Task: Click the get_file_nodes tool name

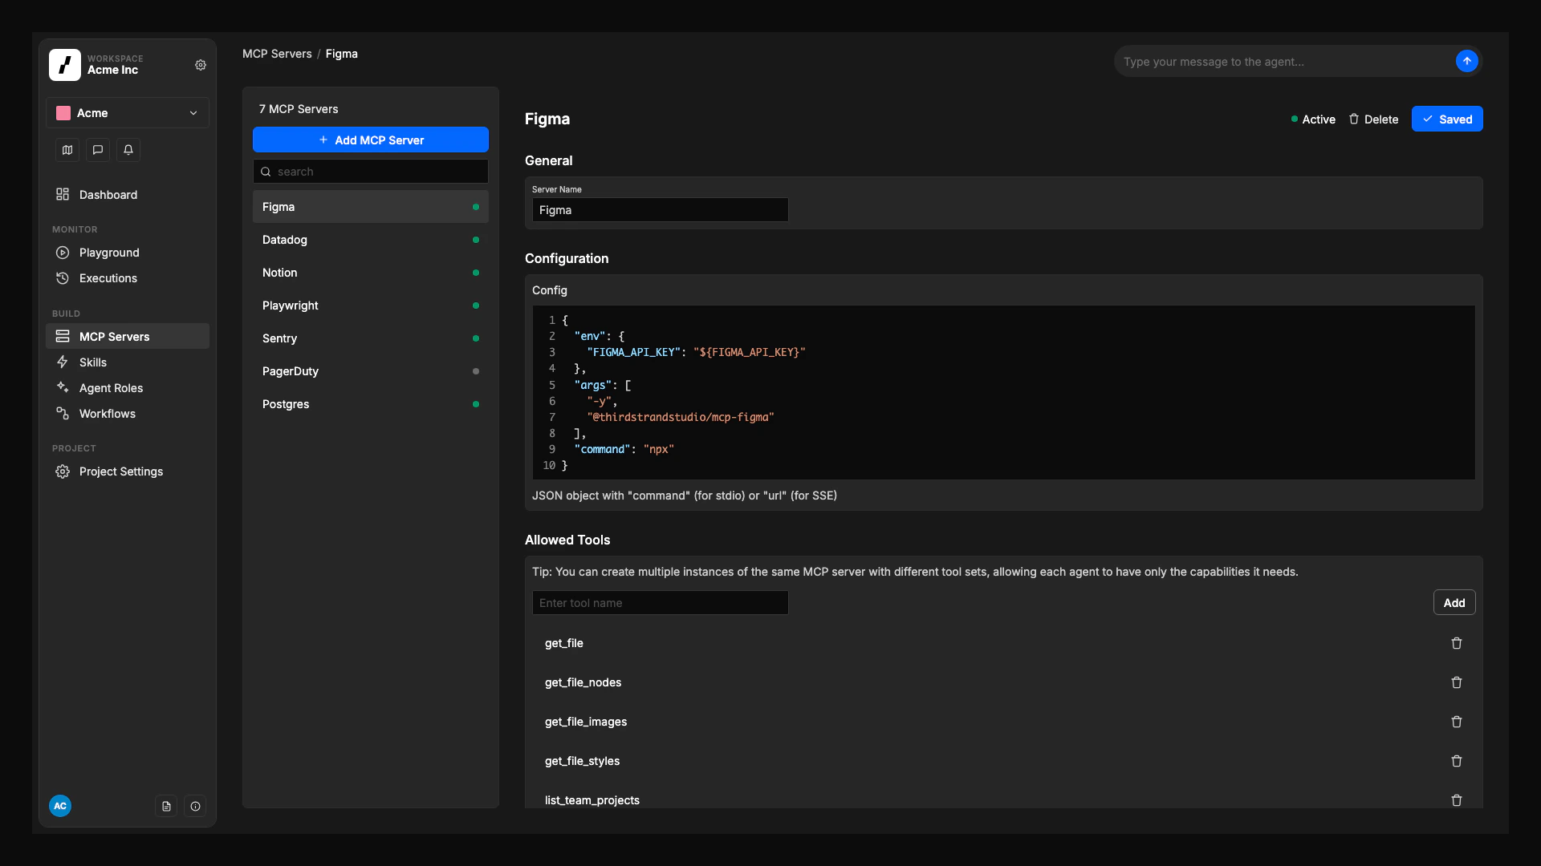Action: [x=583, y=682]
